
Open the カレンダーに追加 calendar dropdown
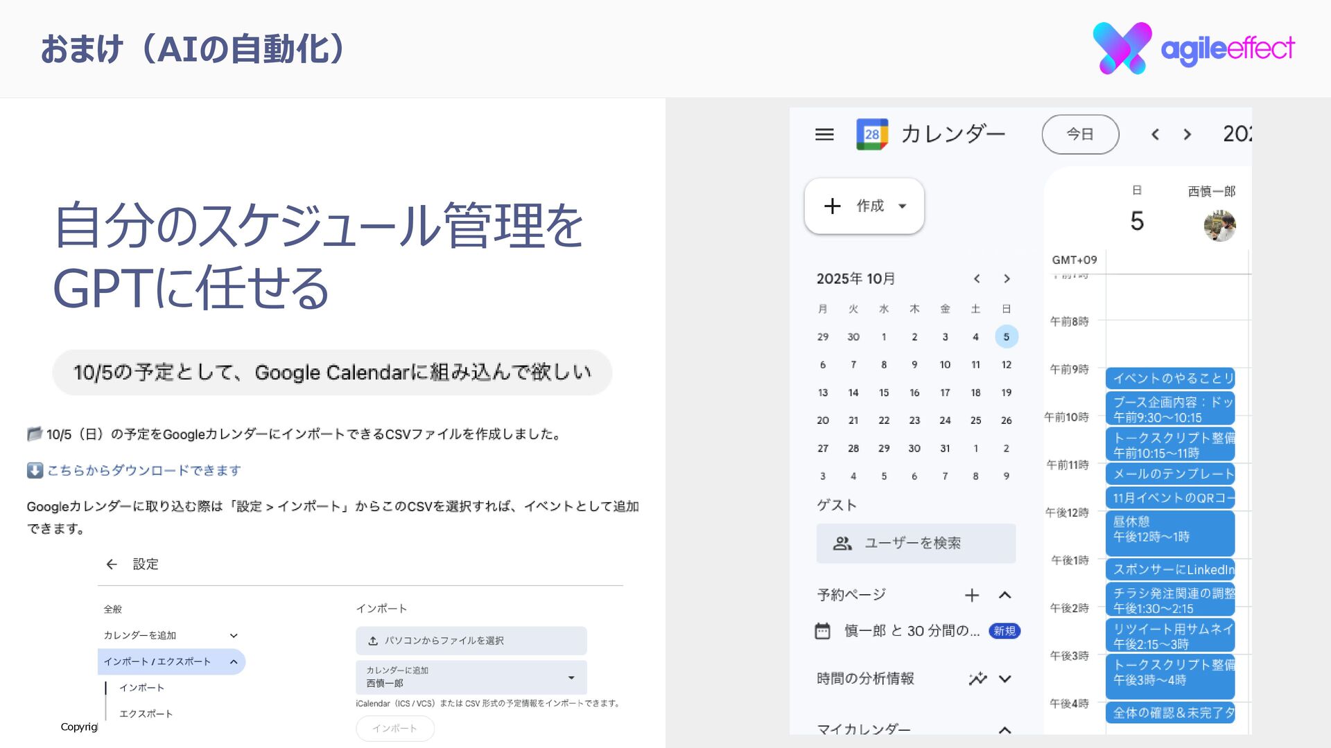(x=471, y=677)
